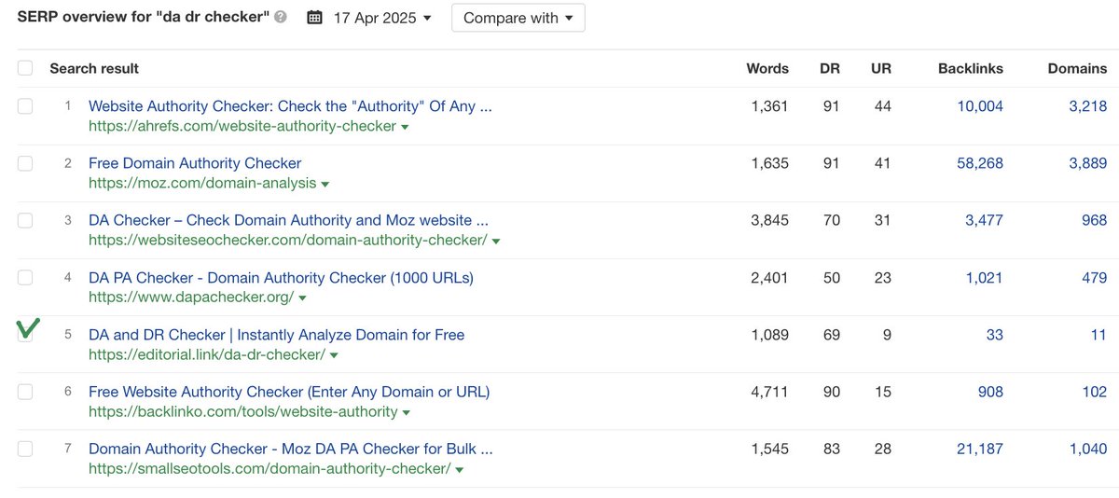Open the DA PA Checker (1000 URLs) title
The image size is (1119, 498).
[x=281, y=277]
